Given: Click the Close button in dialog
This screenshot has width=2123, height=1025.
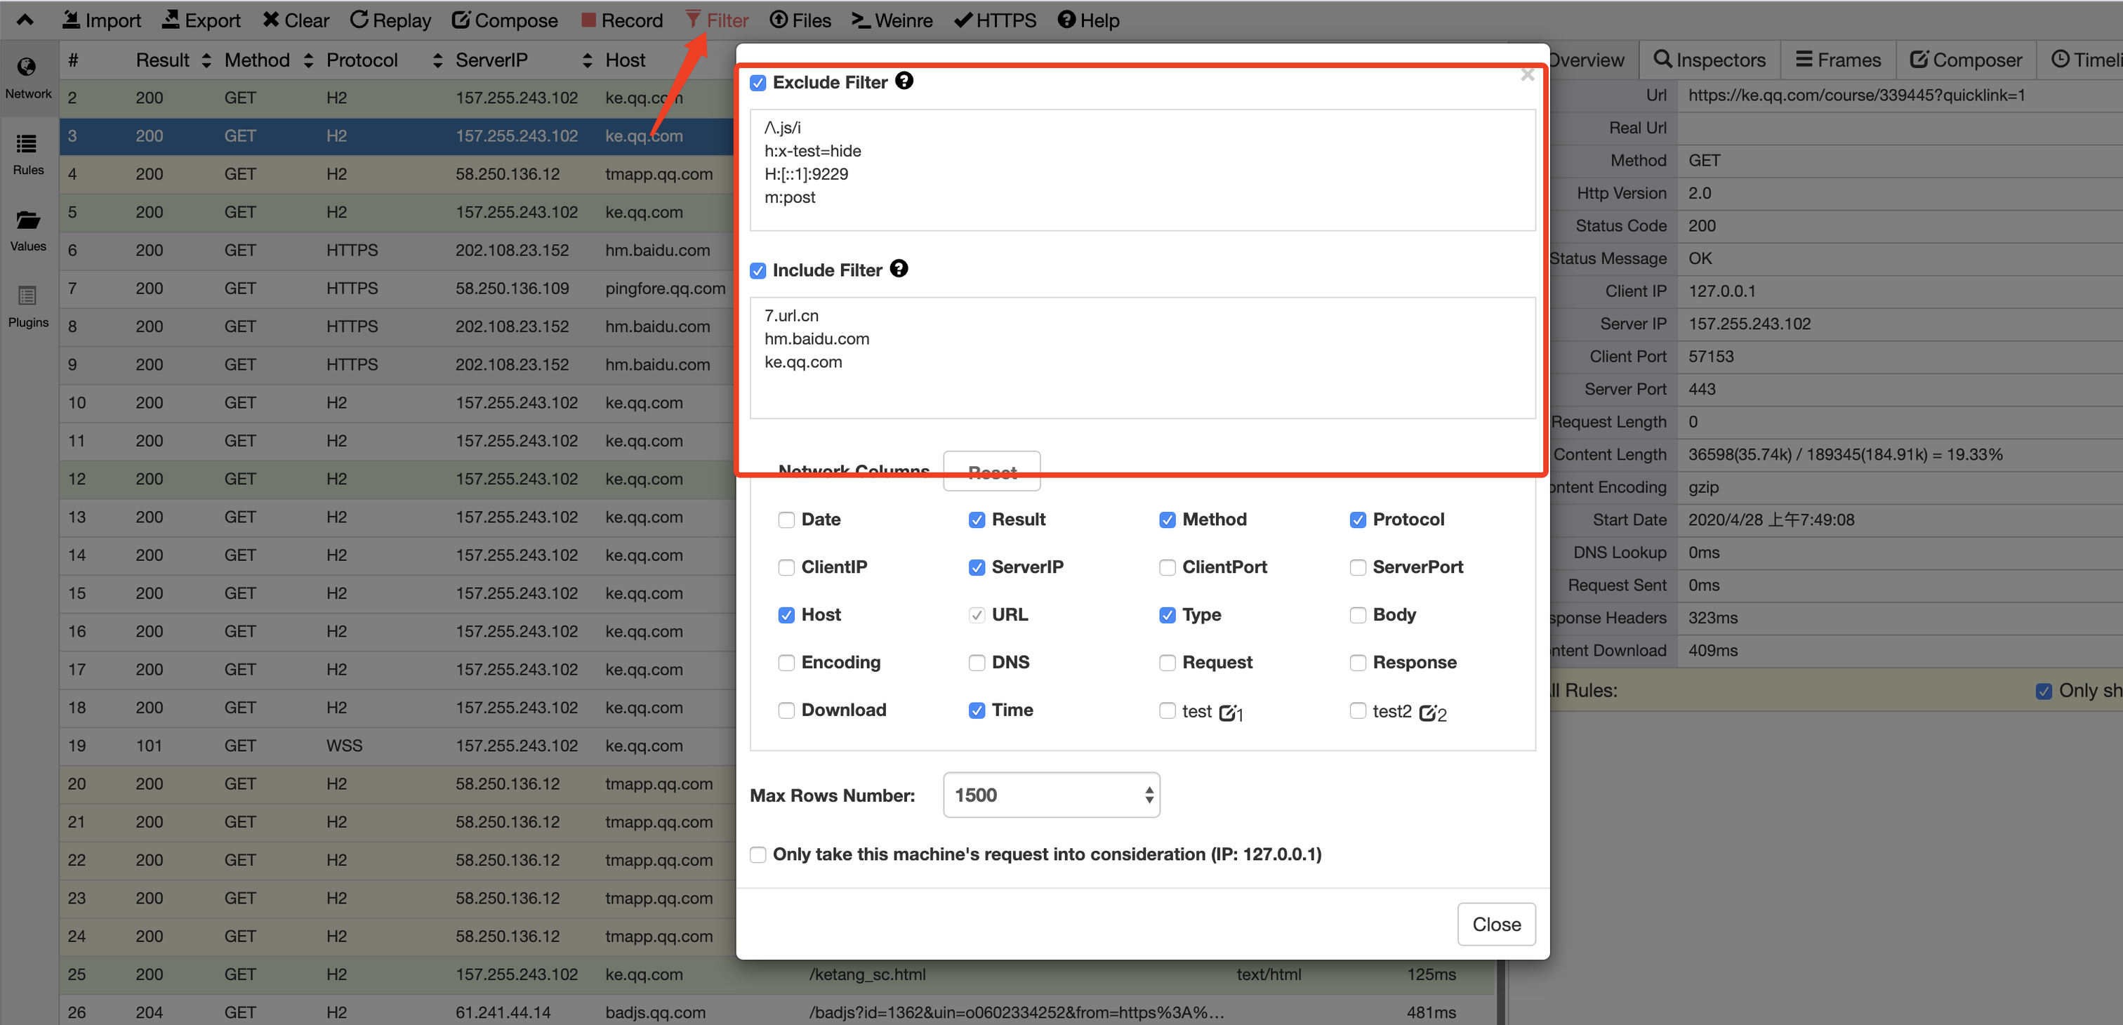Looking at the screenshot, I should [x=1496, y=925].
